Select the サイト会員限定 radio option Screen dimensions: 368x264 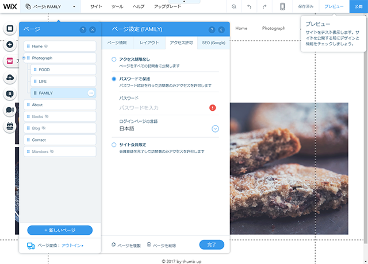click(114, 145)
